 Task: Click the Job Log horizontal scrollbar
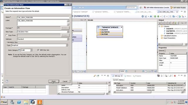148,92
